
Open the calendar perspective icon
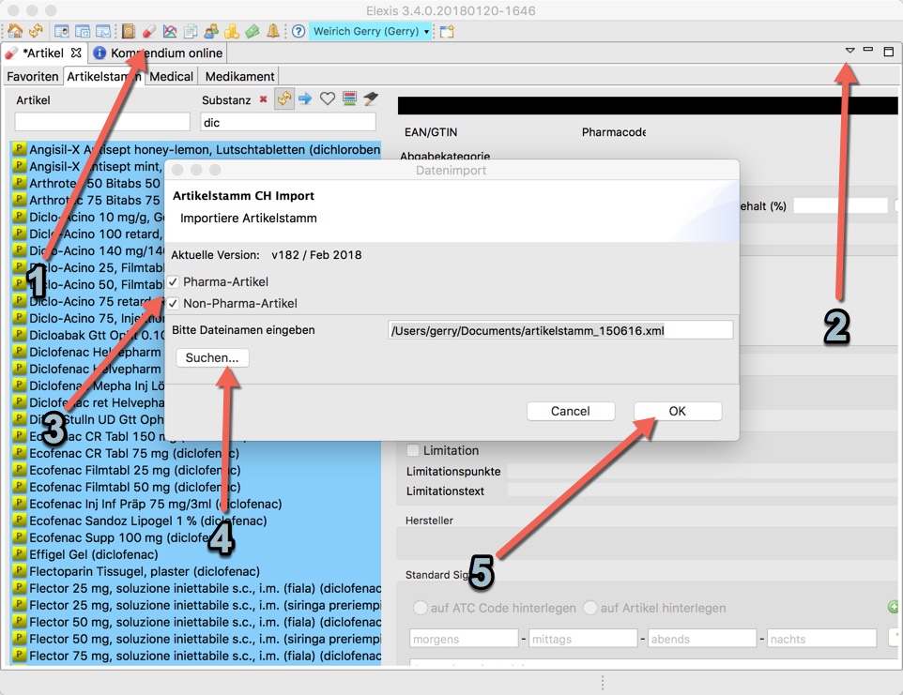(83, 31)
